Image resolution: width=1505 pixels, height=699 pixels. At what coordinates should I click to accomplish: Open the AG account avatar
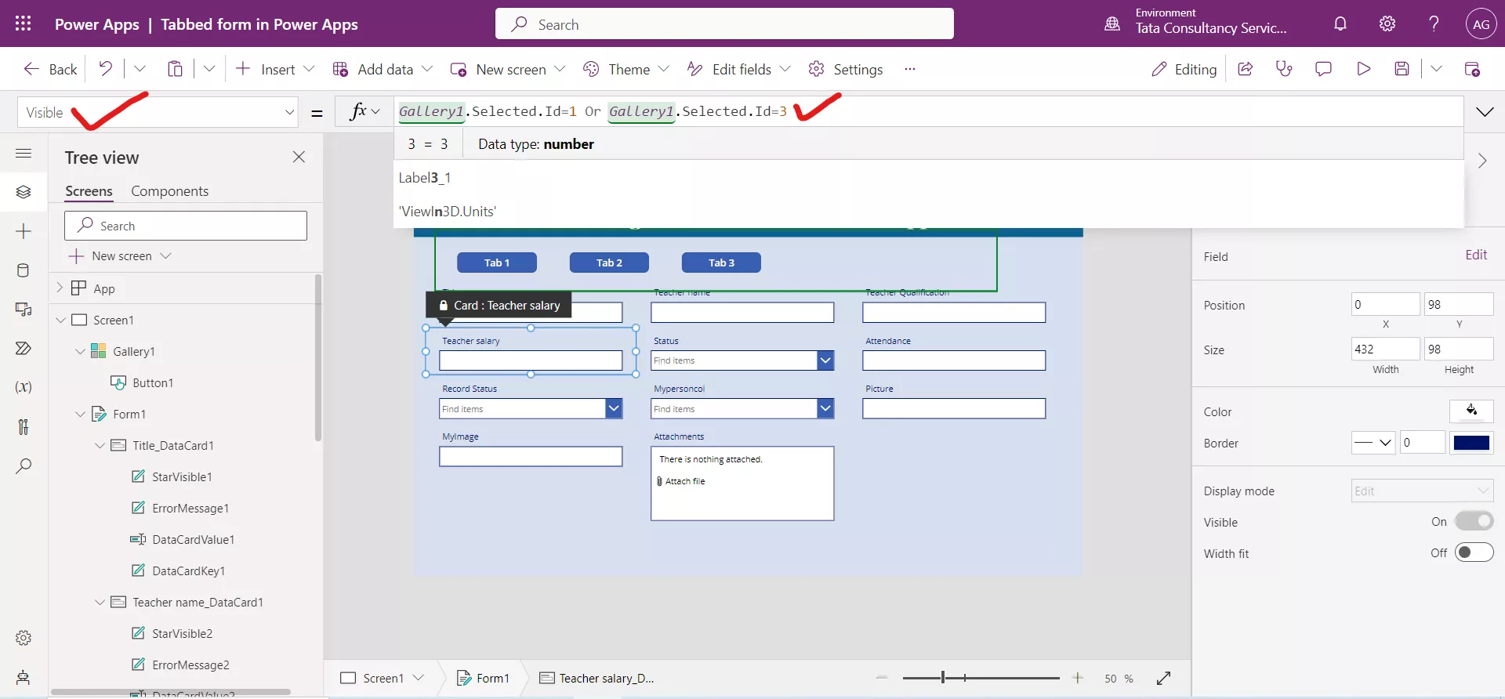tap(1481, 24)
